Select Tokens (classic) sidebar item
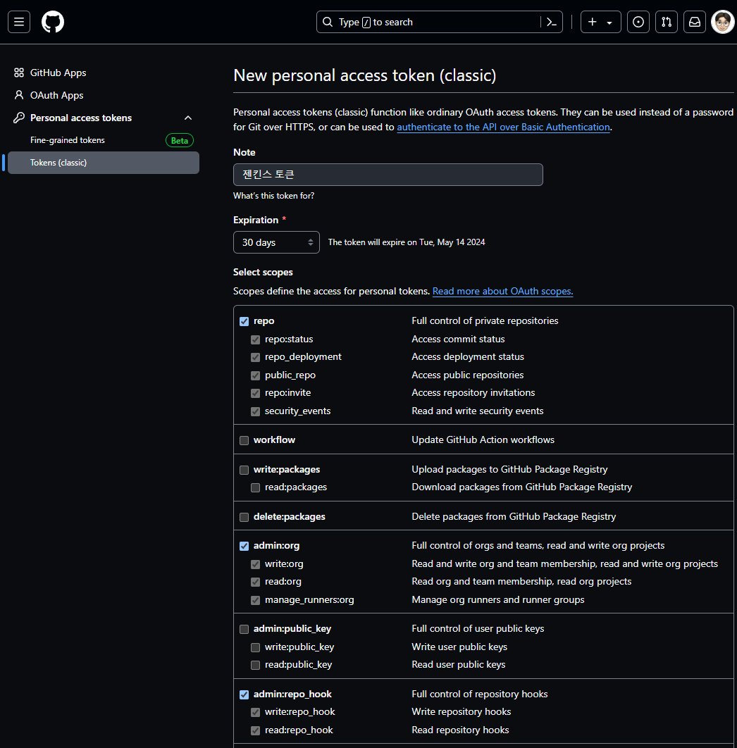 pos(104,163)
